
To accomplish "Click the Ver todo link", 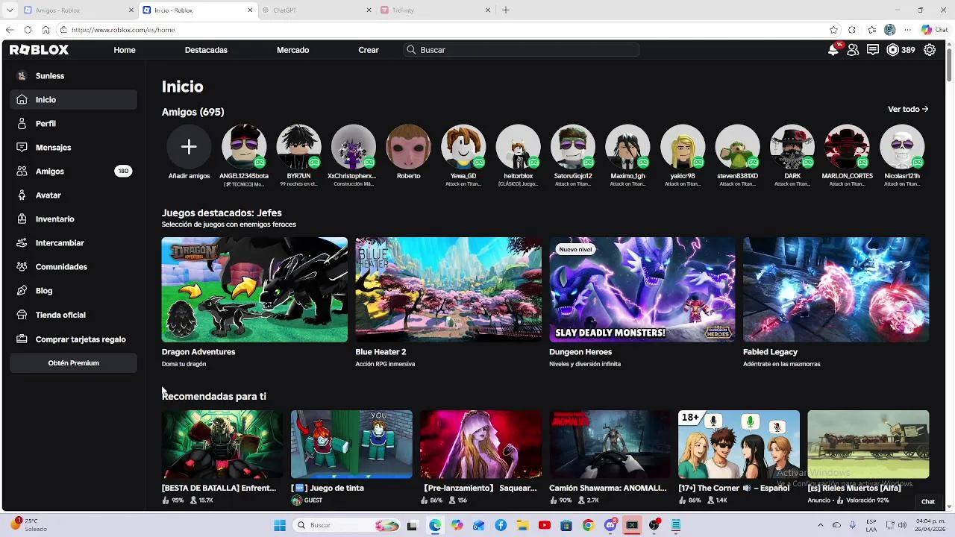I will [x=908, y=109].
